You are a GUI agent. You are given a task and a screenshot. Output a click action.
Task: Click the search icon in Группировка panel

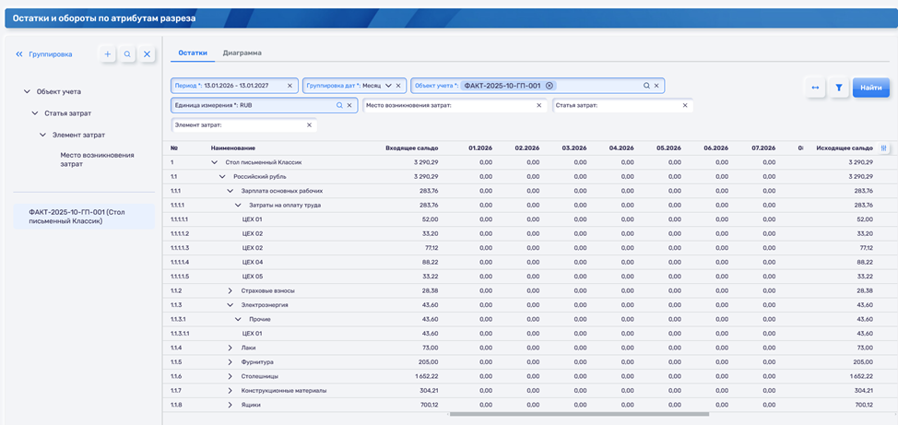127,54
